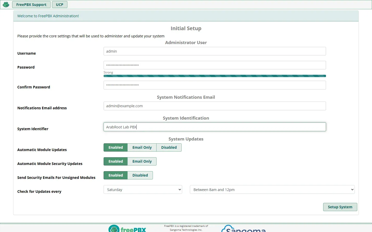
Task: Focus the Password input field
Action: tap(215, 65)
